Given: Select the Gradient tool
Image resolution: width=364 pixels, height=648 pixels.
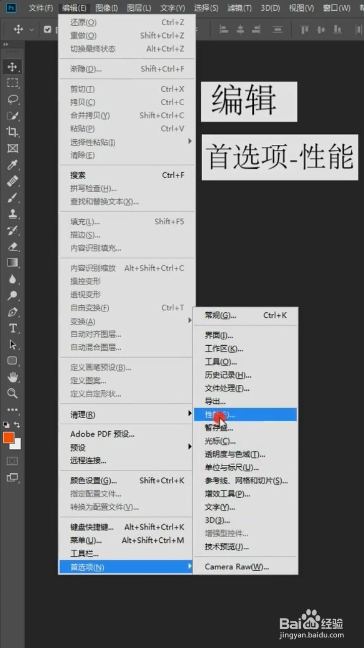Looking at the screenshot, I should 13,263.
